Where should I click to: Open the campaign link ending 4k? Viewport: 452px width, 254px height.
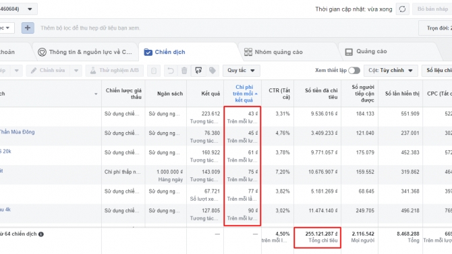tap(5, 210)
